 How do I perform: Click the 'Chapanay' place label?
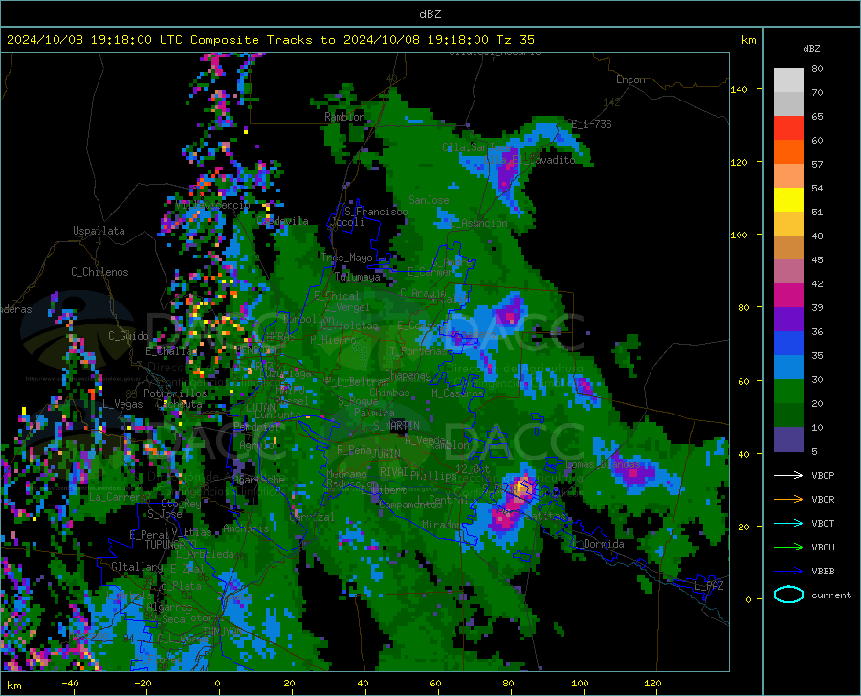pyautogui.click(x=408, y=375)
